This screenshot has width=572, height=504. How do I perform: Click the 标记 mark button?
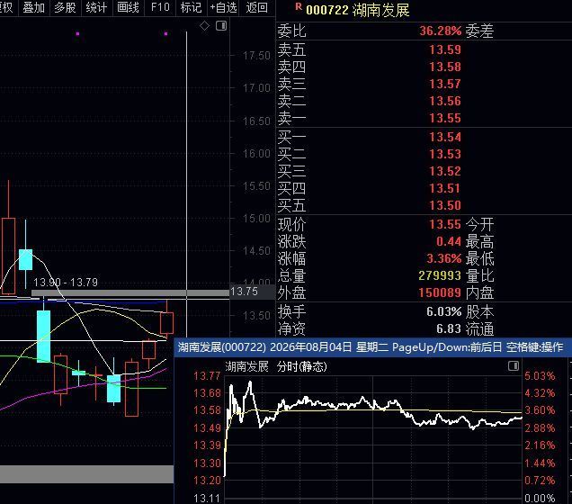coord(192,7)
